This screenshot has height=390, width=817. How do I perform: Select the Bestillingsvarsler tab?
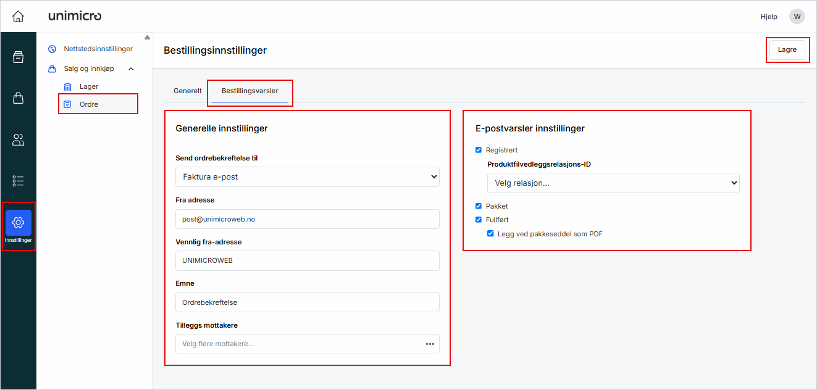(x=249, y=91)
